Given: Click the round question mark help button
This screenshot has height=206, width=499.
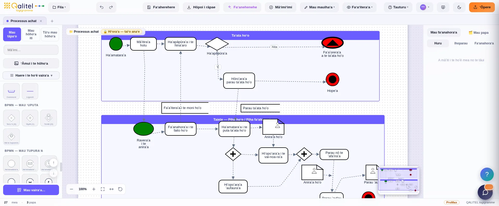Looking at the screenshot, I should pos(487,174).
